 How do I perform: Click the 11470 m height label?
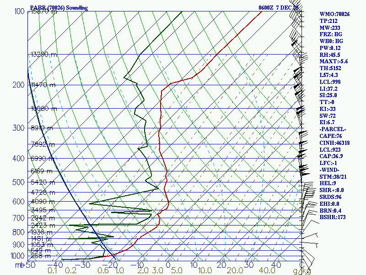click(x=43, y=85)
